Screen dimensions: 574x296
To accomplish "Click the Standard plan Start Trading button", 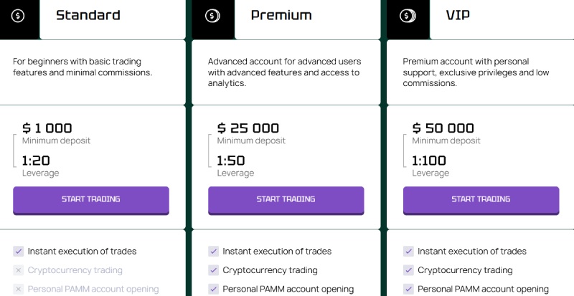I will (91, 200).
